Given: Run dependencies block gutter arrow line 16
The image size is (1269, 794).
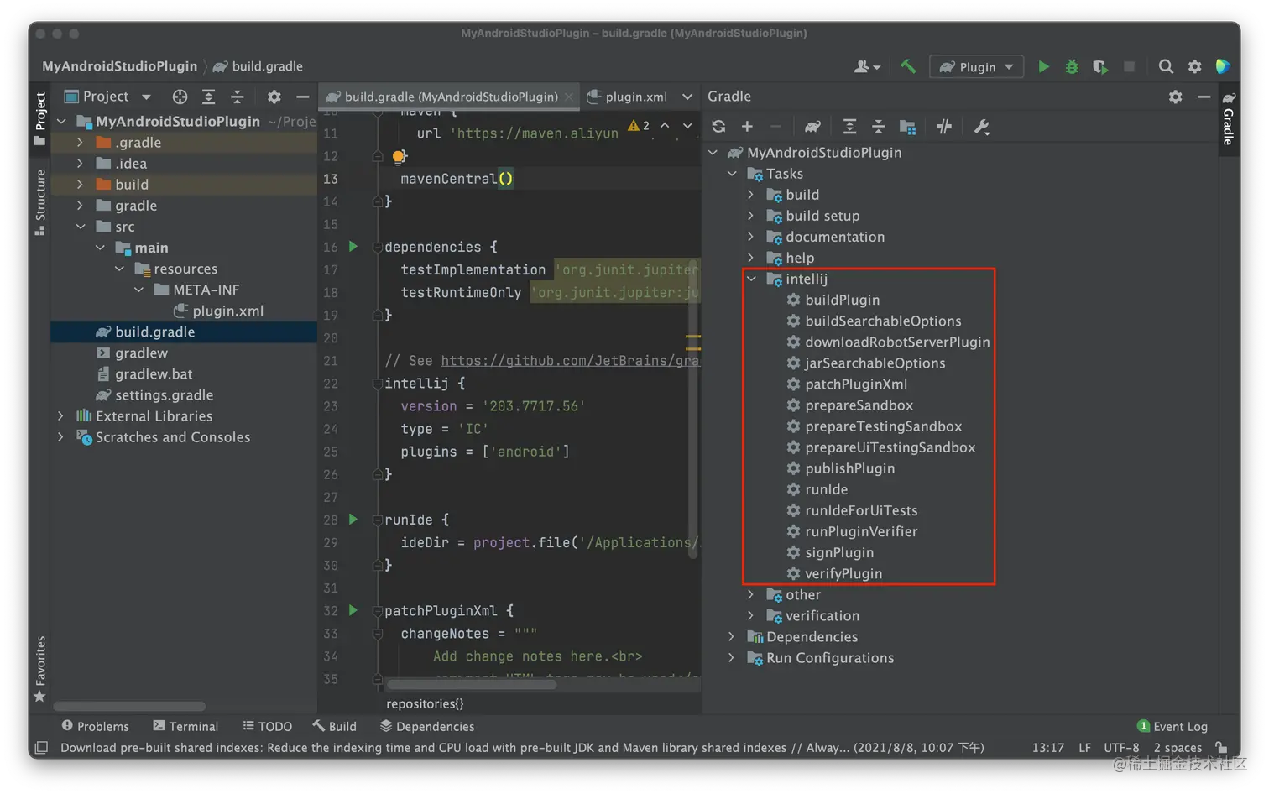Looking at the screenshot, I should coord(353,247).
